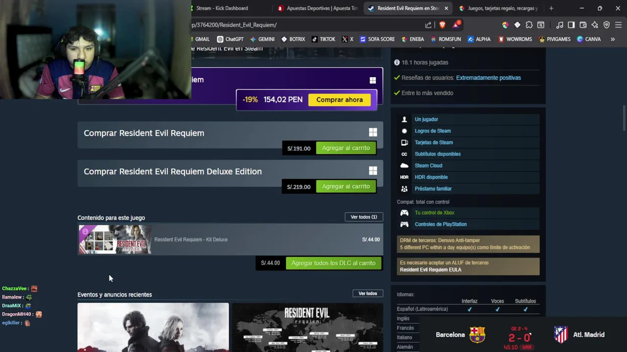
Task: Click the Un jugador feature link
Action: point(426,119)
